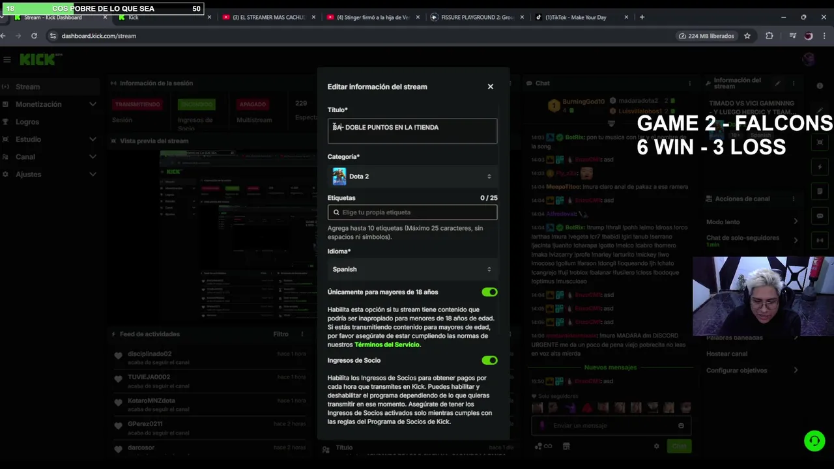Image resolution: width=834 pixels, height=469 pixels.
Task: Toggle Únicamente para mayores de 18 años
Action: [x=489, y=292]
